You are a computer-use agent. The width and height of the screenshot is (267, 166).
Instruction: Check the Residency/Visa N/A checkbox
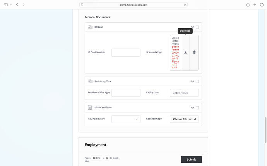pyautogui.click(x=197, y=82)
